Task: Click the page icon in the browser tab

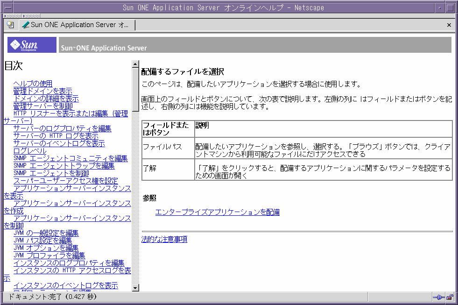Action: pos(26,25)
